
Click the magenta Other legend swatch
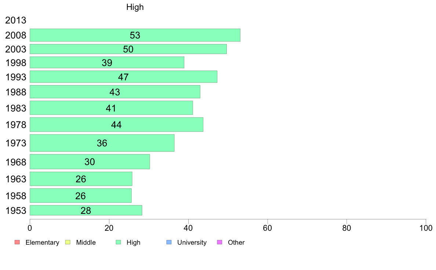point(219,242)
